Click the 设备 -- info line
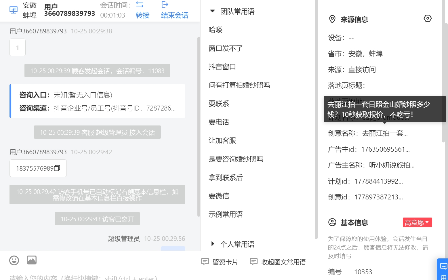This screenshot has width=448, height=280. coord(341,38)
